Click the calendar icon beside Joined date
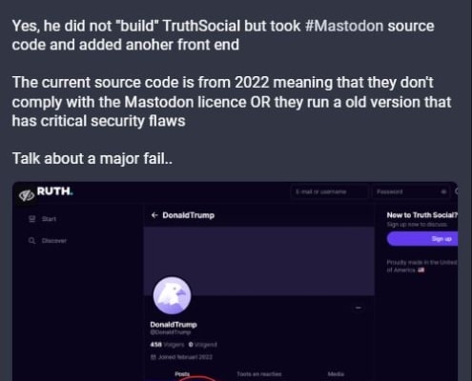 pyautogui.click(x=153, y=357)
